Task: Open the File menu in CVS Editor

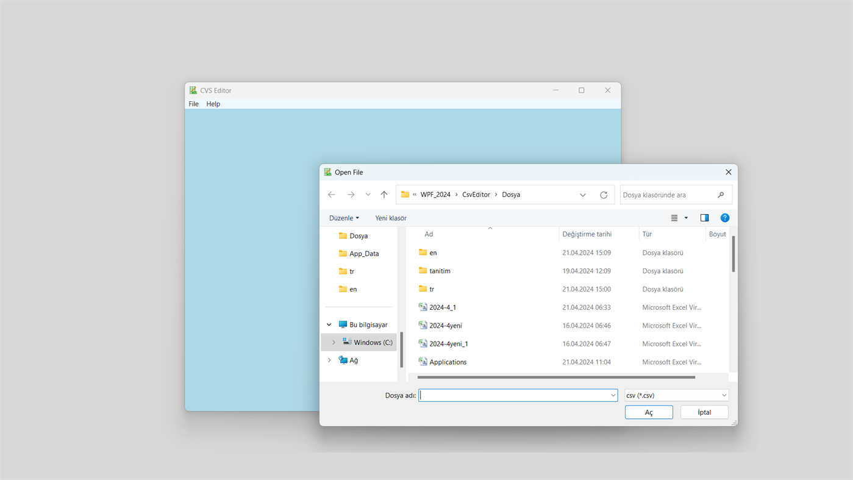Action: [193, 104]
